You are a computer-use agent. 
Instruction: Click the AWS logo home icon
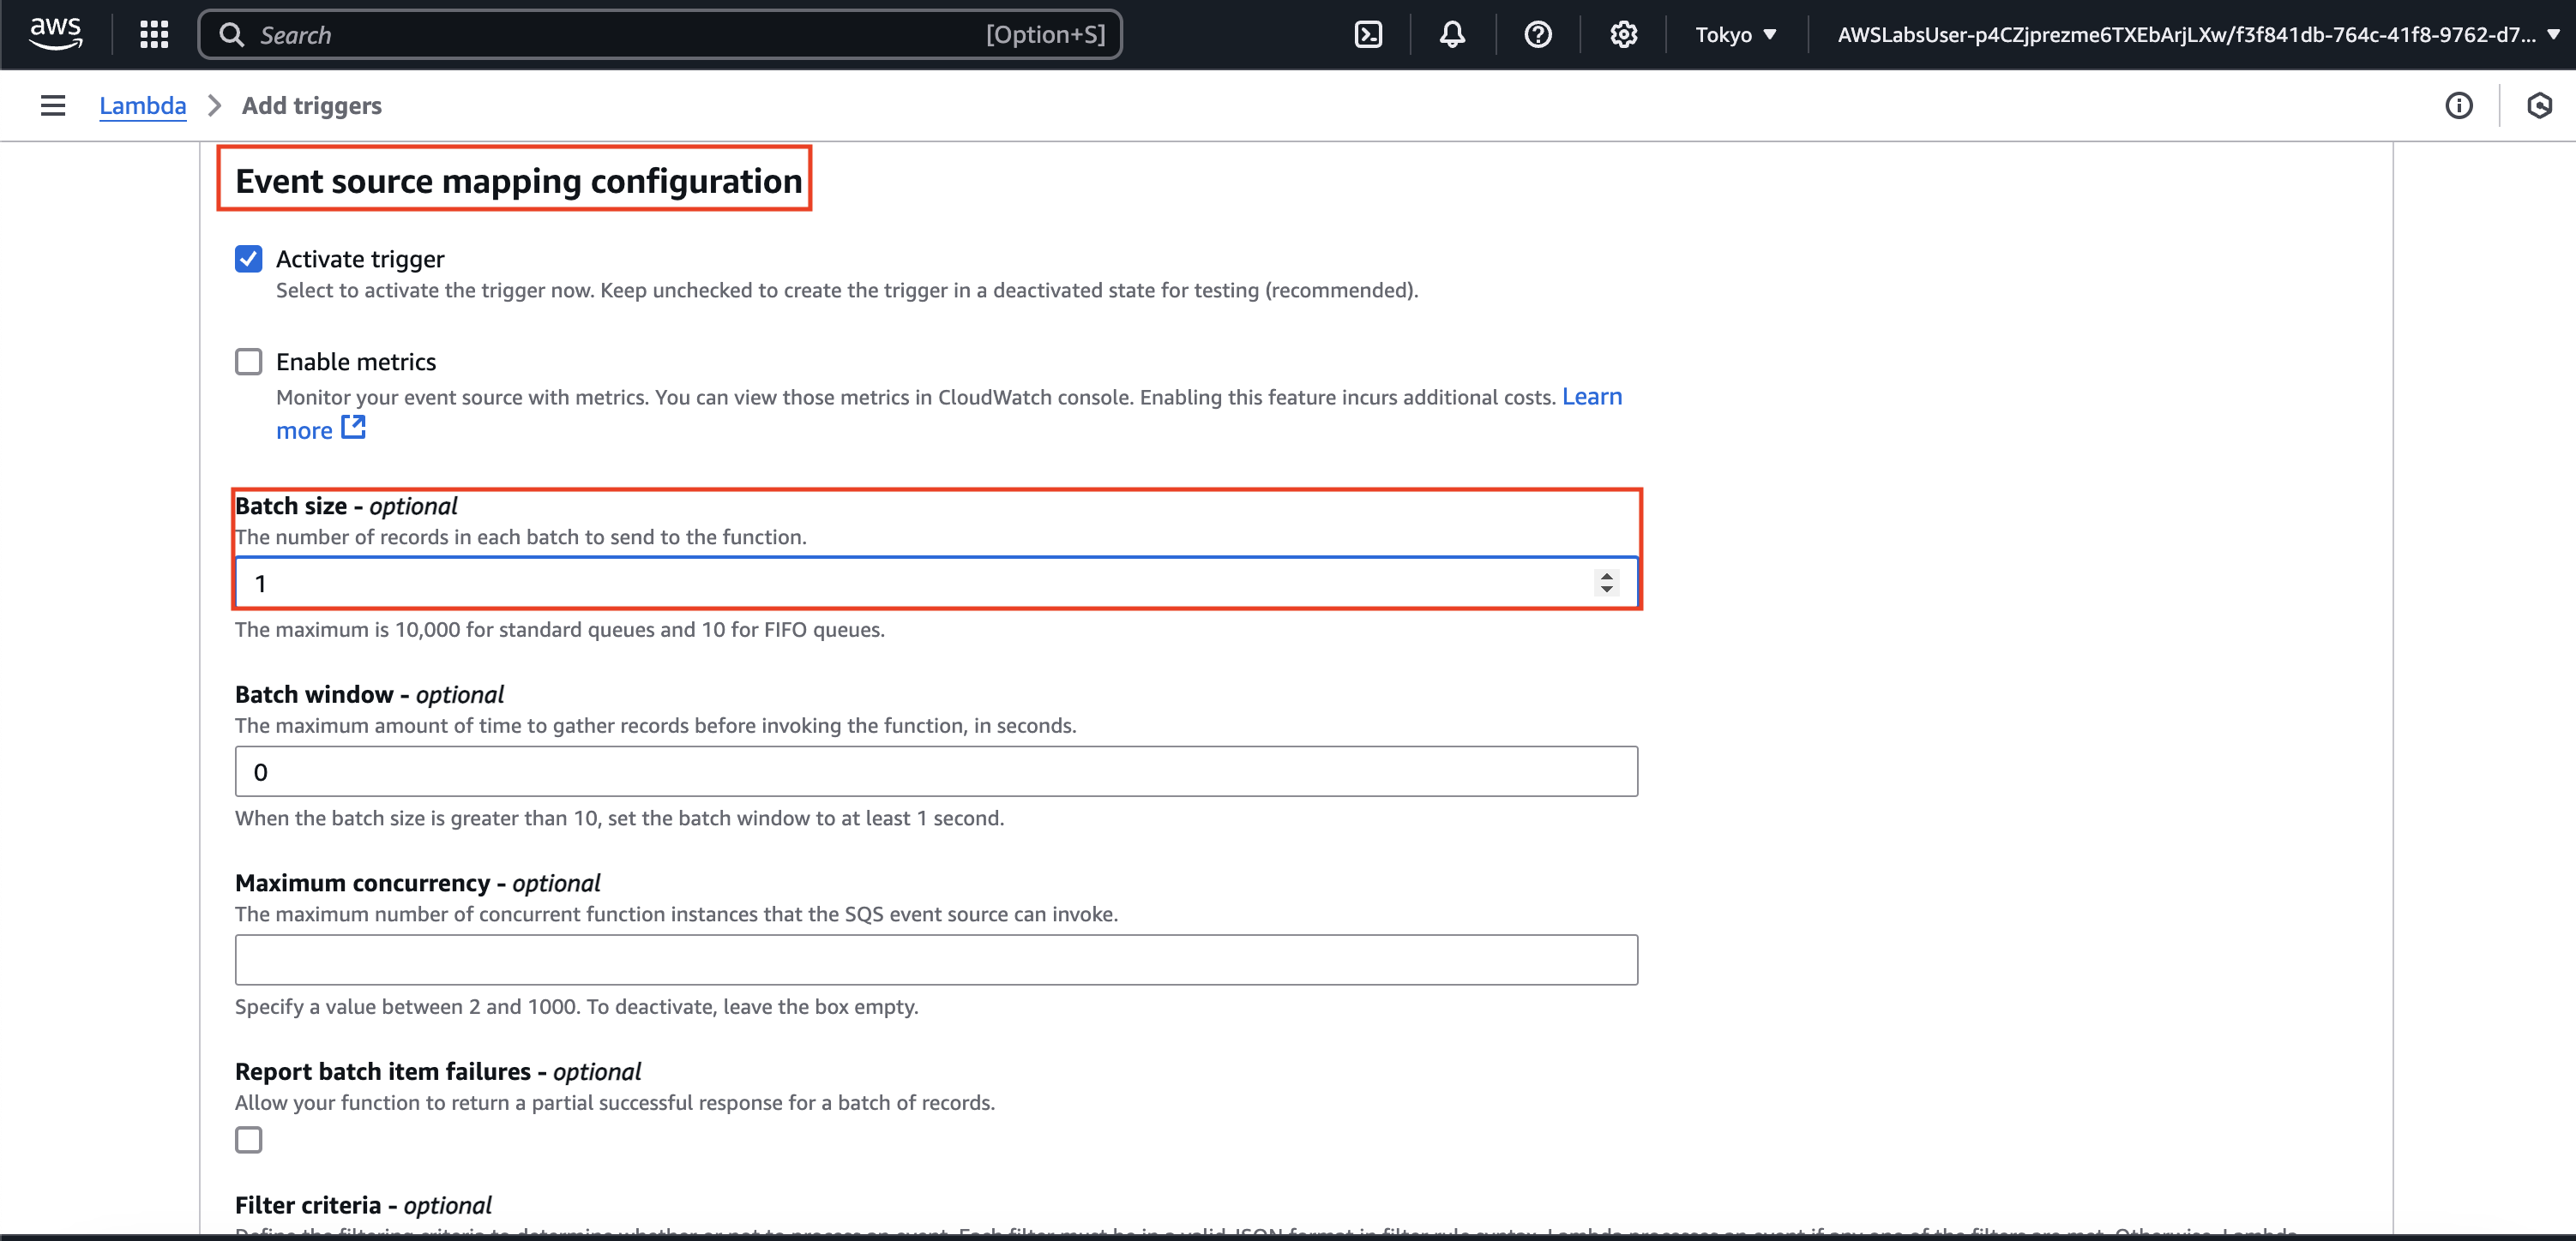[55, 34]
